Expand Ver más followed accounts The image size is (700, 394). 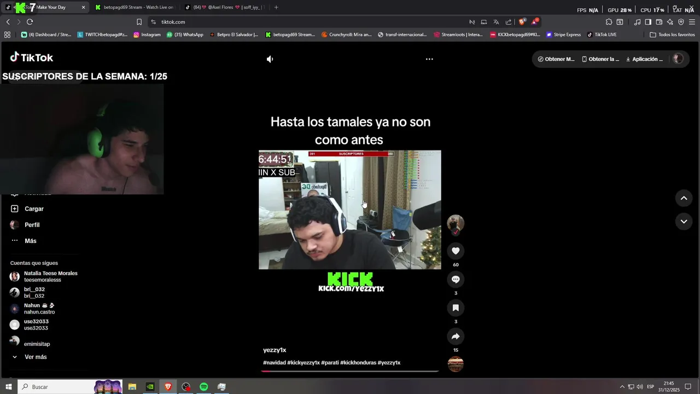pos(30,357)
